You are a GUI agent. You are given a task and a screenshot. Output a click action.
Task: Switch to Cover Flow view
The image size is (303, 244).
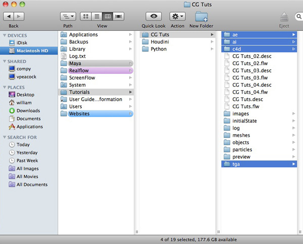(119, 16)
